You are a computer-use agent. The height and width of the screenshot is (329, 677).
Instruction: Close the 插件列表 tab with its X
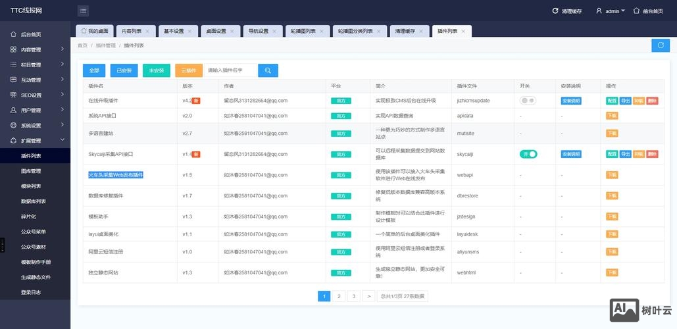click(463, 31)
